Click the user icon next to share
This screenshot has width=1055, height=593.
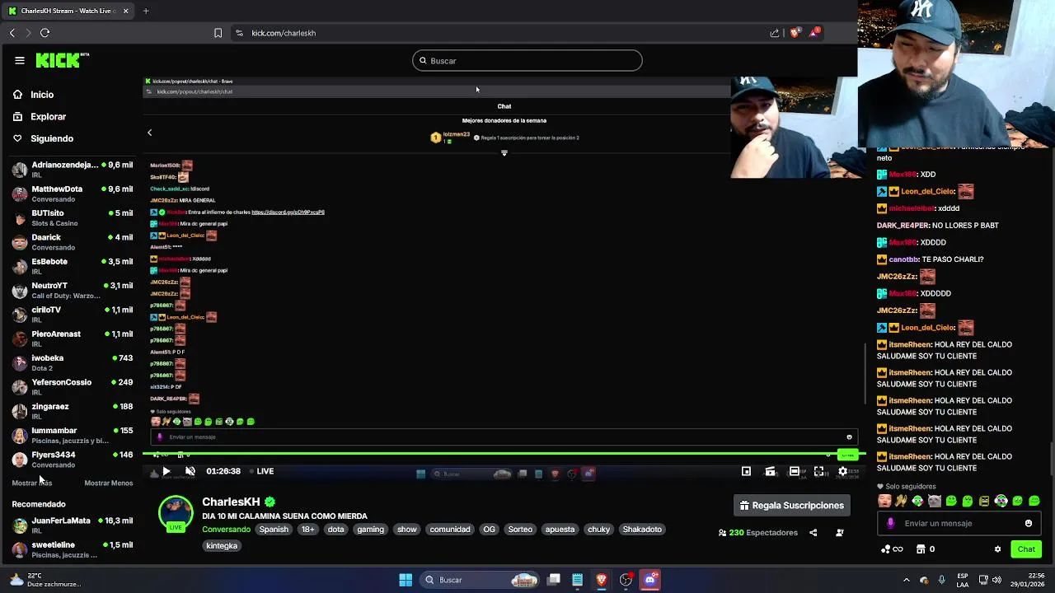tap(839, 533)
